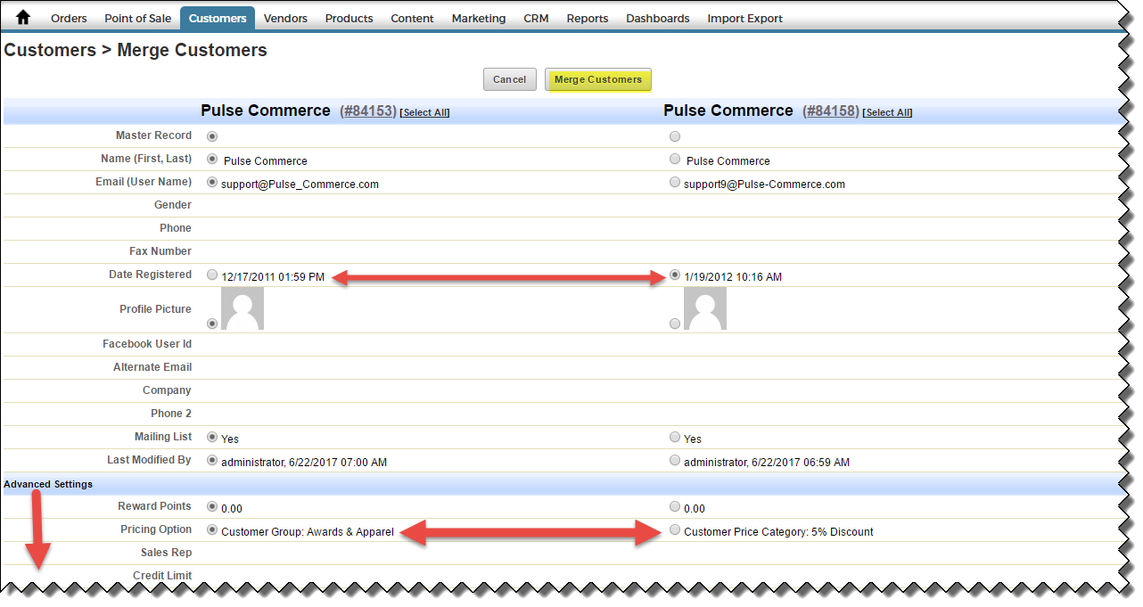
Task: Select All fields for customer #84158
Action: (x=887, y=112)
